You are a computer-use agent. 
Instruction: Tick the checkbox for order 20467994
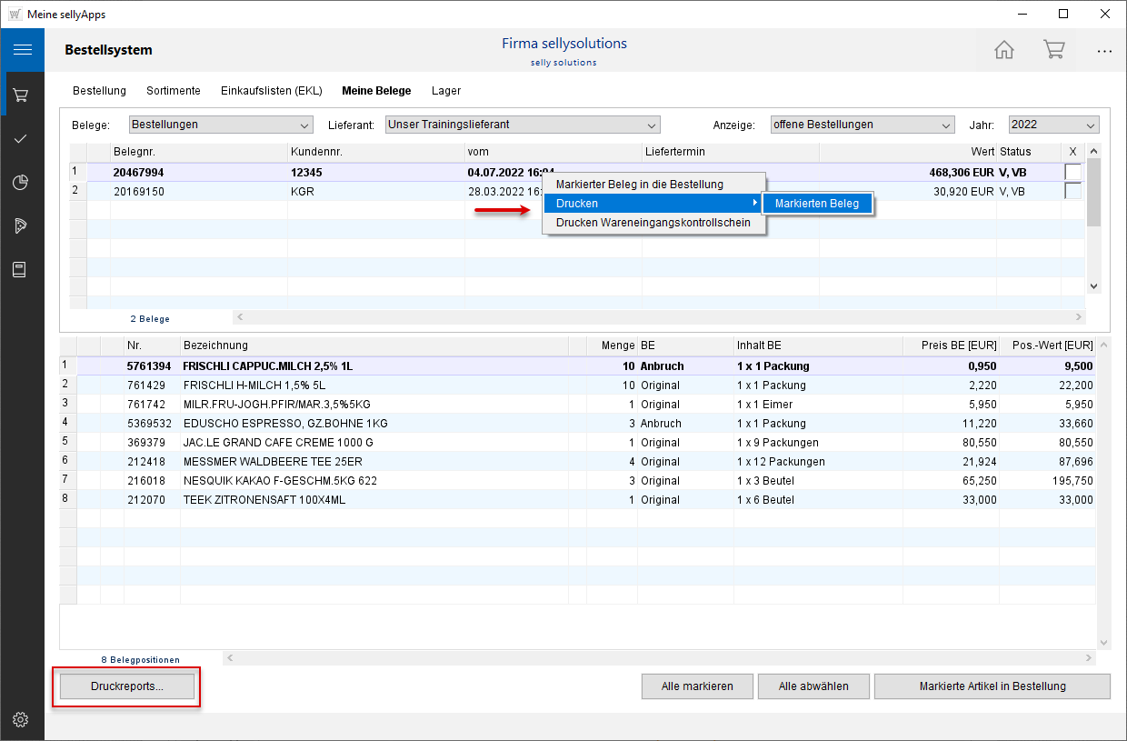pyautogui.click(x=1072, y=172)
